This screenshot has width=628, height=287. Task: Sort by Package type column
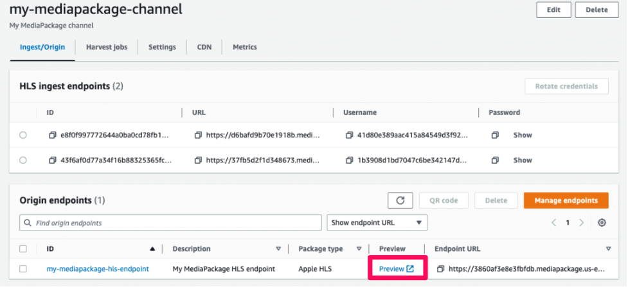pos(359,248)
